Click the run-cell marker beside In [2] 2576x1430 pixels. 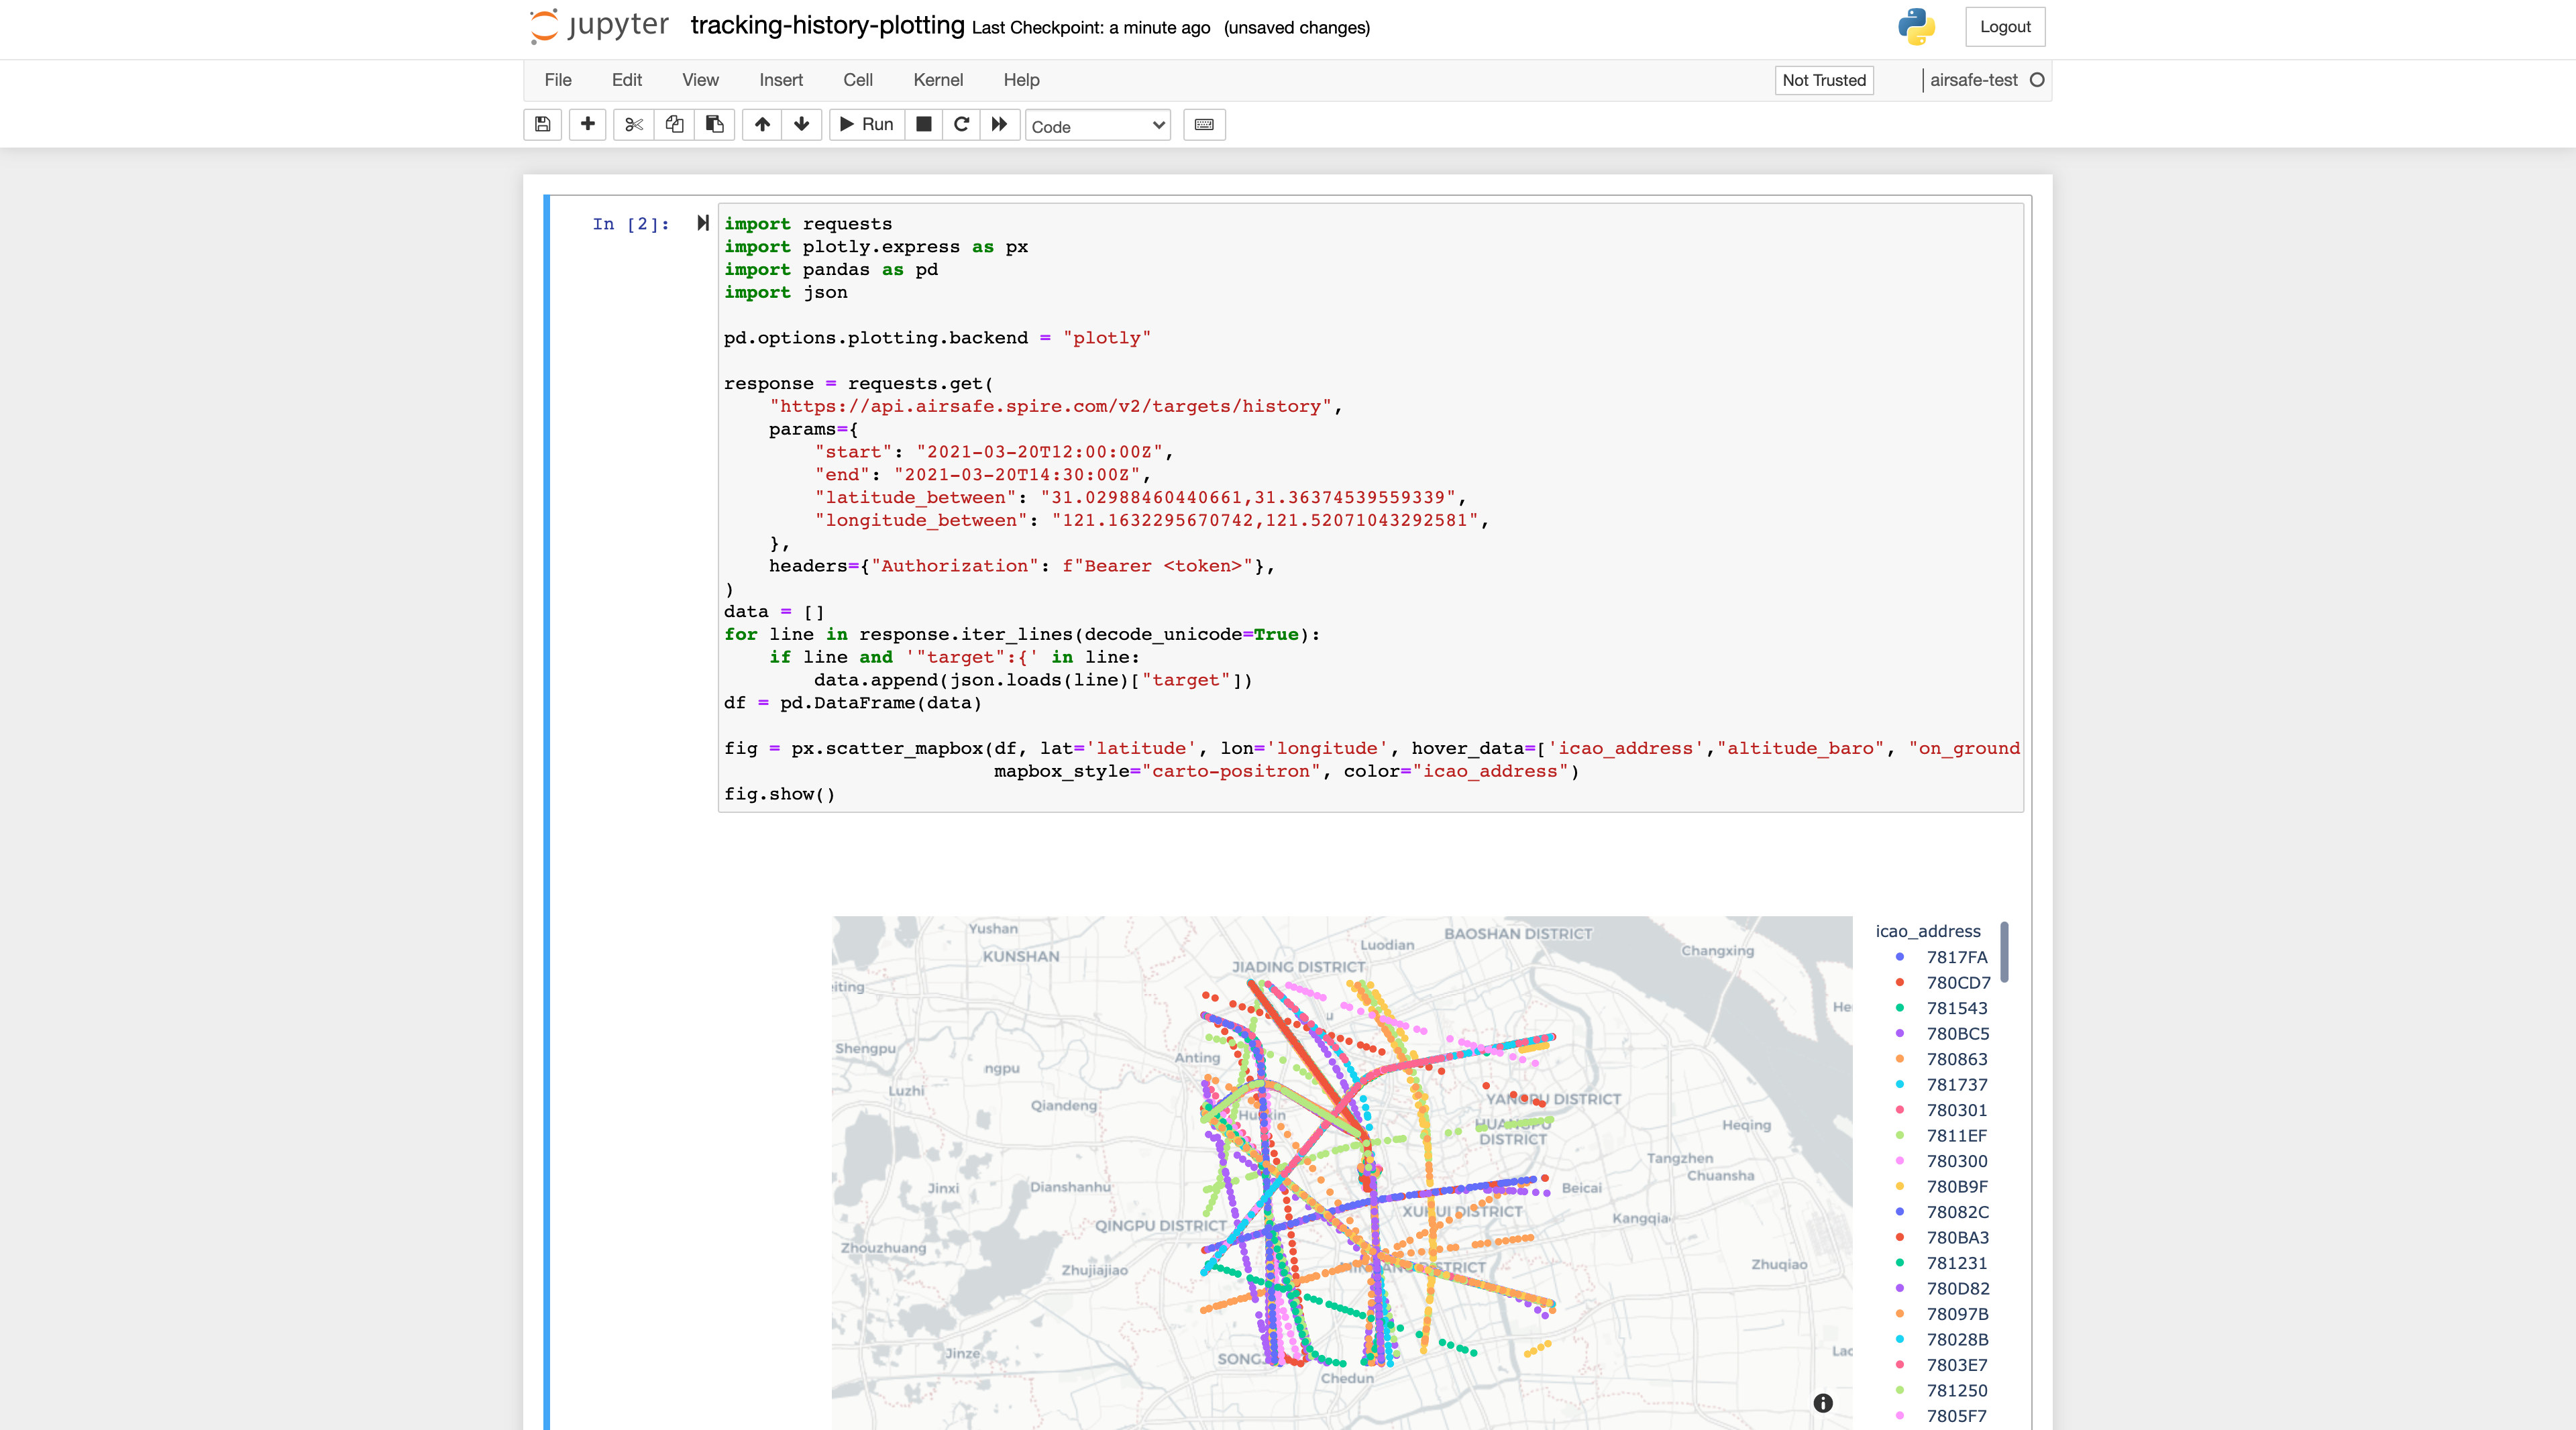pyautogui.click(x=703, y=223)
